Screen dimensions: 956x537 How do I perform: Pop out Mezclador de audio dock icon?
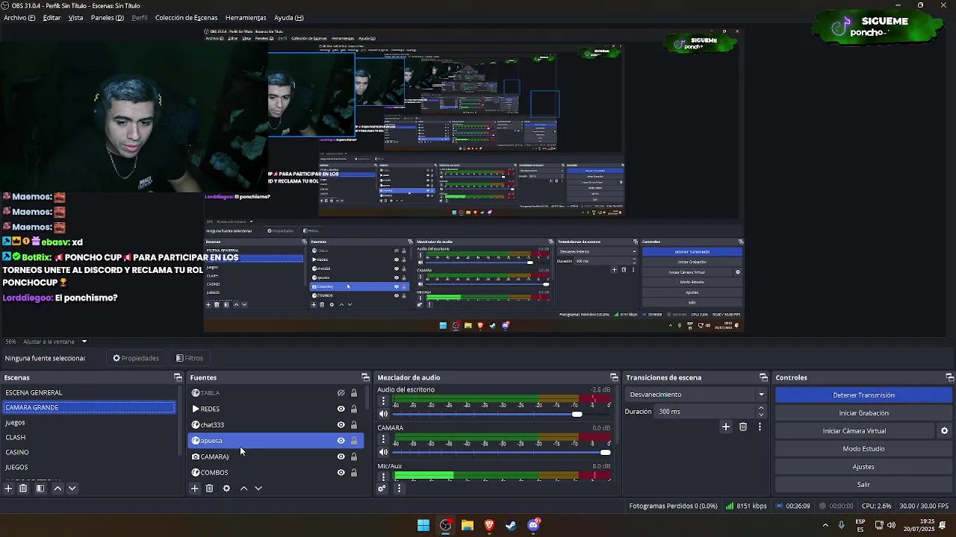click(614, 377)
